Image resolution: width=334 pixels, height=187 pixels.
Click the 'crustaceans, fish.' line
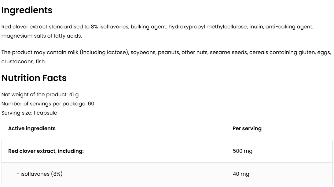(24, 61)
